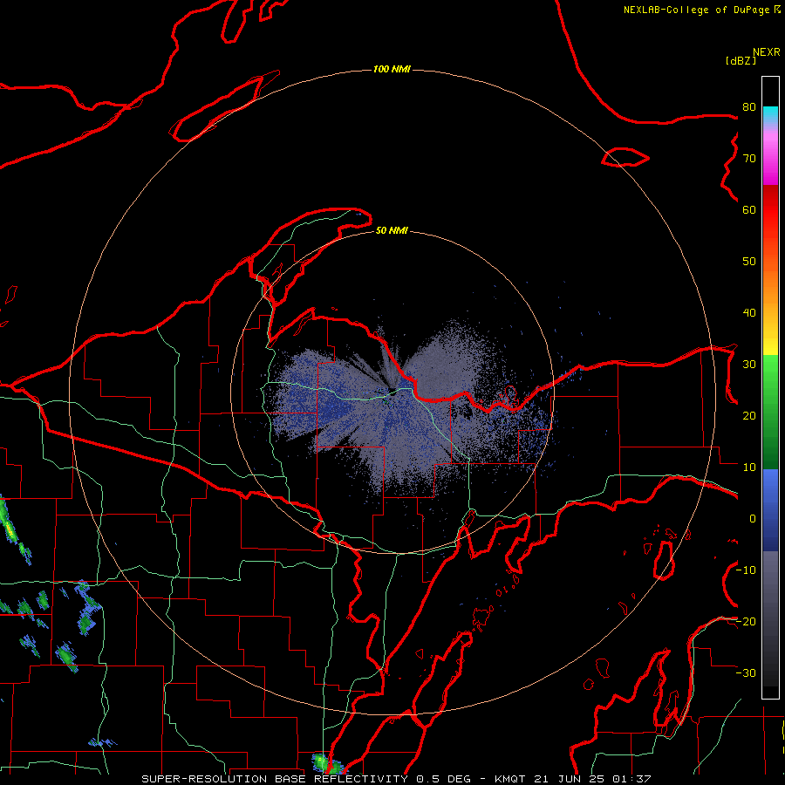Viewport: 785px width, 785px height.
Task: Click the [dBZ] units label
Action: [741, 61]
